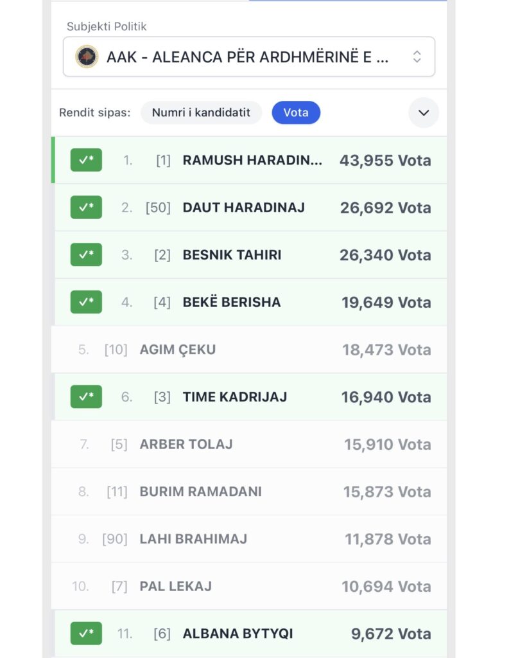Click green checkmark badge beside Daut Haradinaj
Screen dimensions: 527x658
(86, 208)
